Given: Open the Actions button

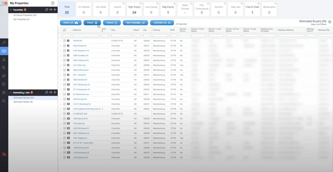Looking at the screenshot, I should (112, 23).
